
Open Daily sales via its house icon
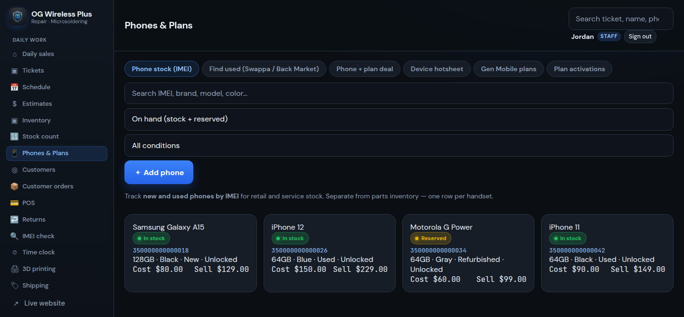pyautogui.click(x=14, y=54)
